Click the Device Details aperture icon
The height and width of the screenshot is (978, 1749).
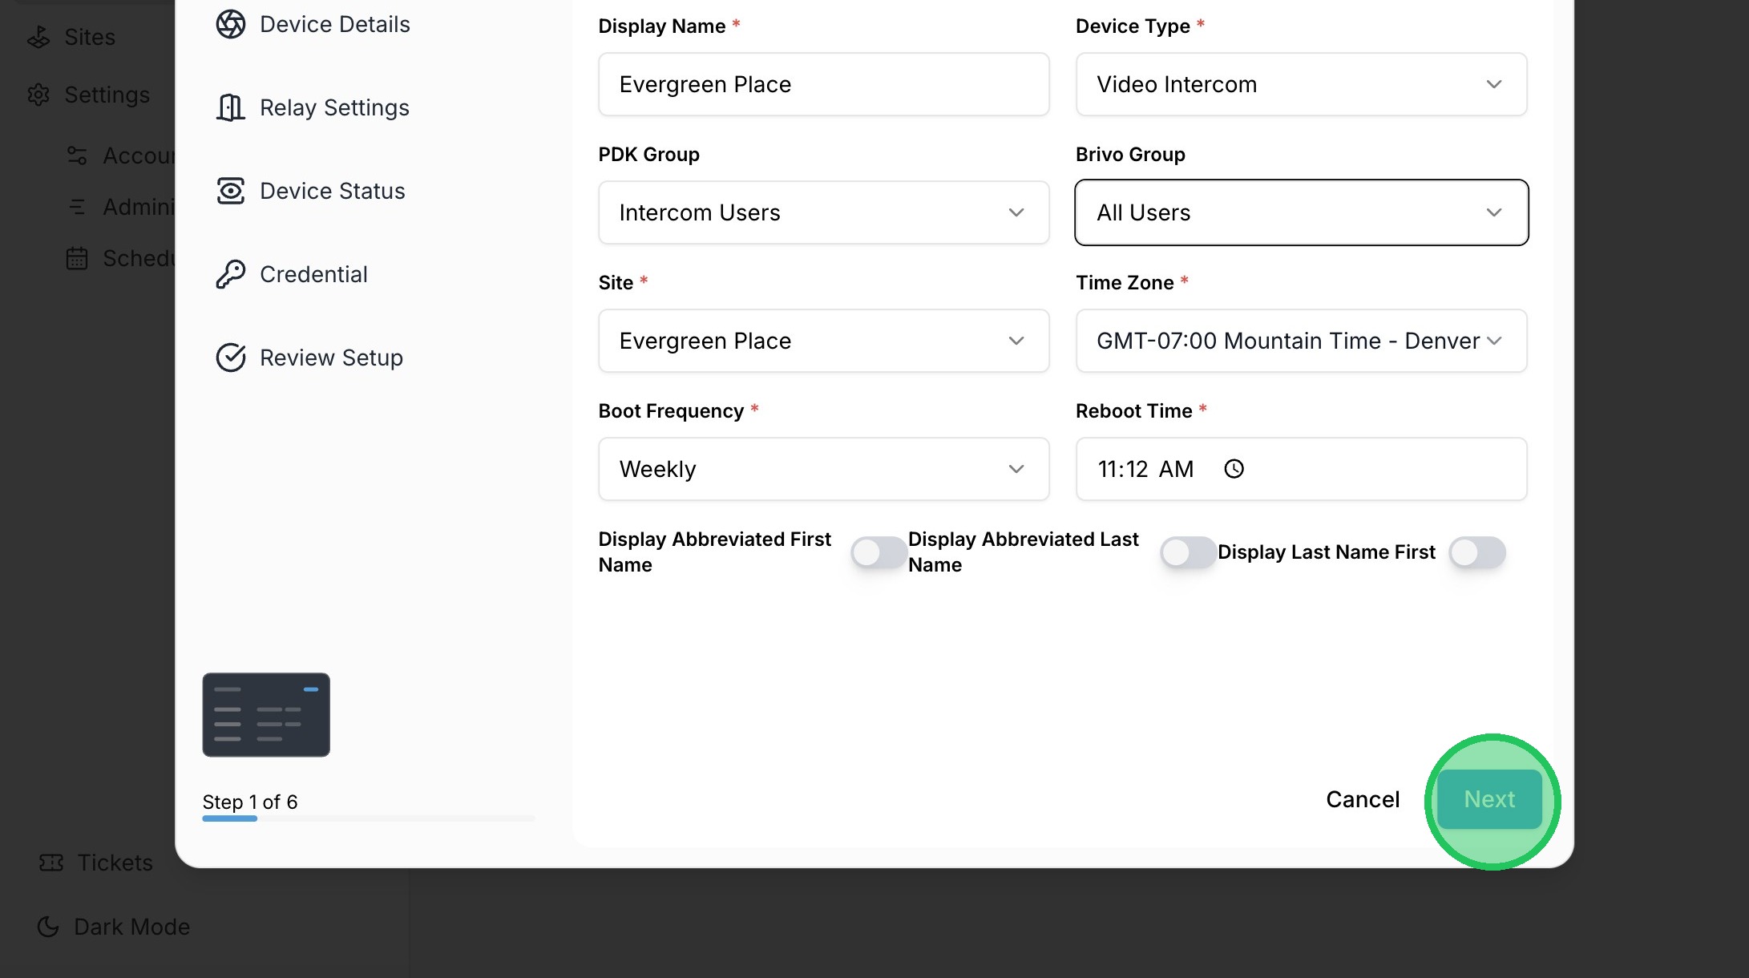click(x=231, y=24)
